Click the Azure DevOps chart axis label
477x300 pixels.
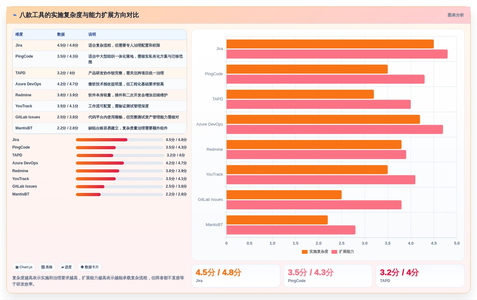[210, 124]
